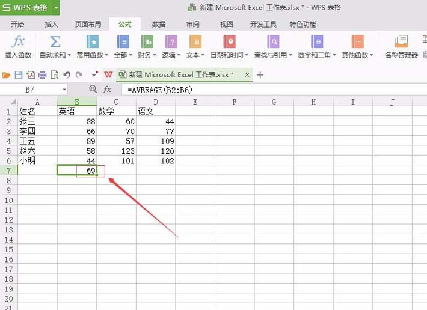Select cell A1 with 姓名

[37, 111]
